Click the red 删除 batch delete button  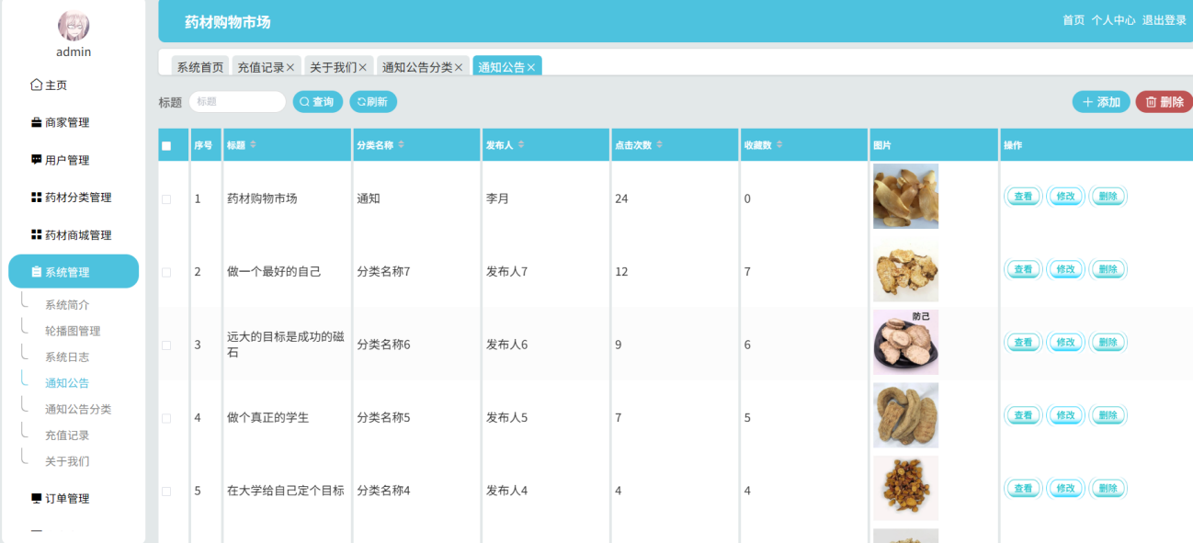[x=1165, y=102]
